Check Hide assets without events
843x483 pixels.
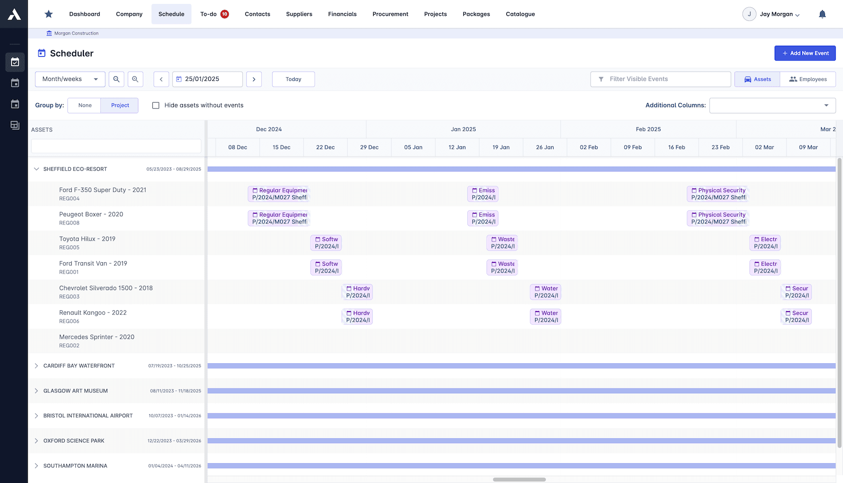pos(156,105)
